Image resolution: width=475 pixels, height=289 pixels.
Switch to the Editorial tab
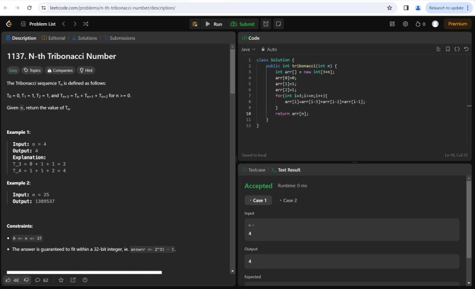pos(53,38)
